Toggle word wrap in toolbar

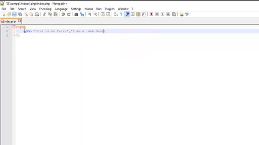point(116,14)
